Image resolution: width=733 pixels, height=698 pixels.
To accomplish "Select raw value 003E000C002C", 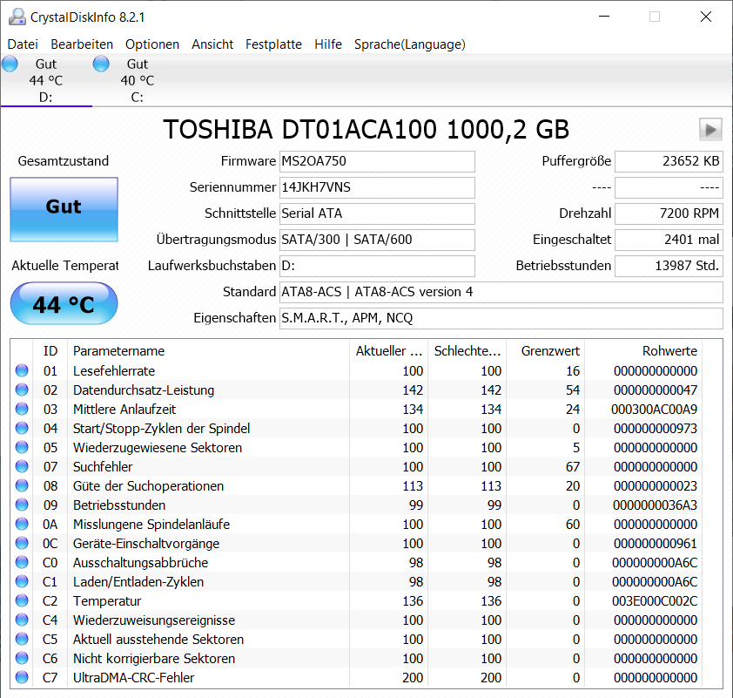I will pos(655,601).
